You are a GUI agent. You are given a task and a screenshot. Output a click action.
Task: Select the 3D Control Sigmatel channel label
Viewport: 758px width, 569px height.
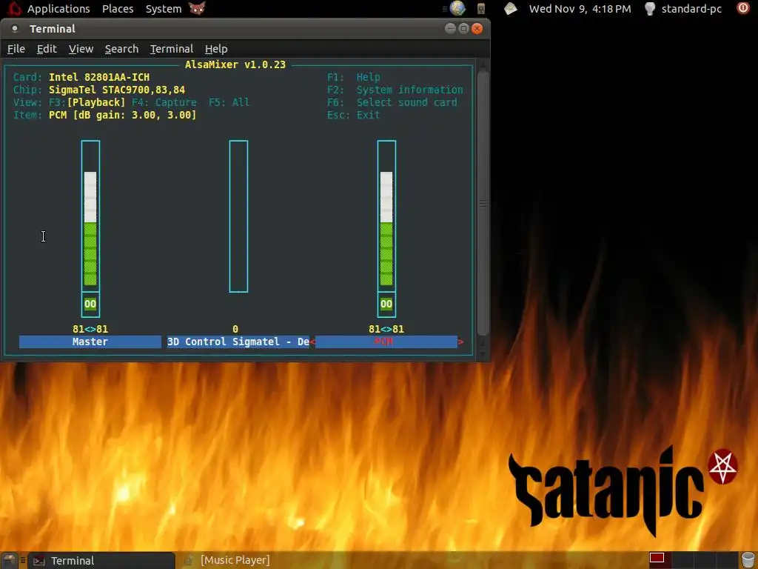pos(238,342)
